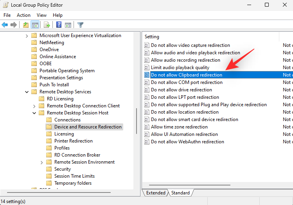
Task: Expand the Remote Session Environment node
Action: click(x=42, y=162)
